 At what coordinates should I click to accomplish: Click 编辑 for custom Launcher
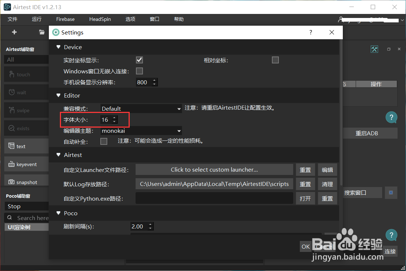(327, 170)
